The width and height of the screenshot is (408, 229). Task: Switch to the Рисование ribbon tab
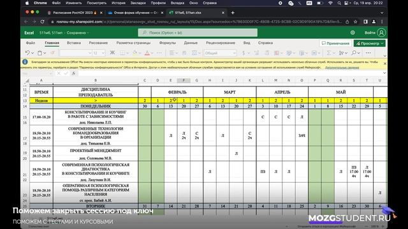(98, 43)
